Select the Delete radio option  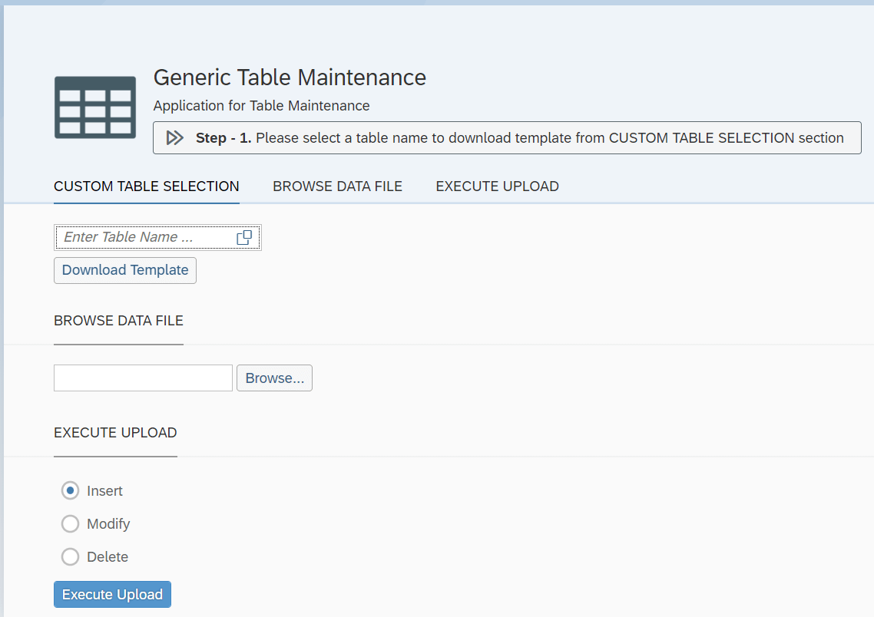tap(70, 556)
